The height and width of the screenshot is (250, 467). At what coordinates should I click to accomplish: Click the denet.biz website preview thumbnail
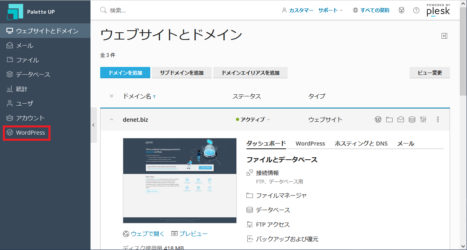pyautogui.click(x=180, y=180)
